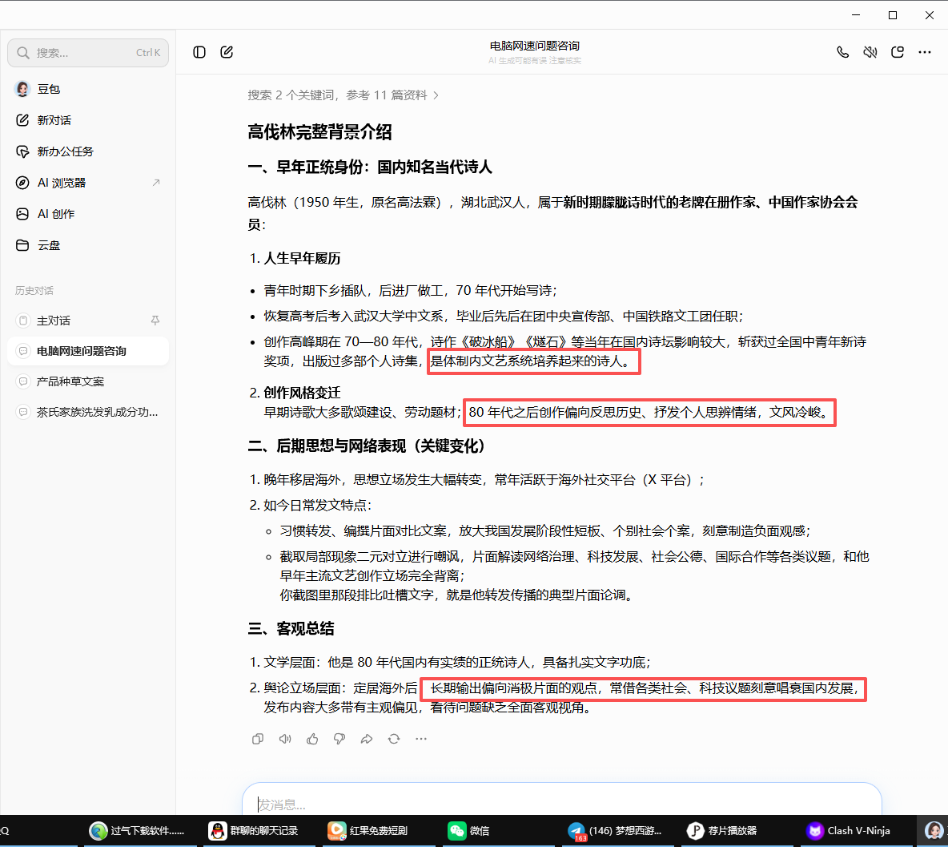Open more actions below the response
Screen dimensions: 948x847
pyautogui.click(x=421, y=739)
